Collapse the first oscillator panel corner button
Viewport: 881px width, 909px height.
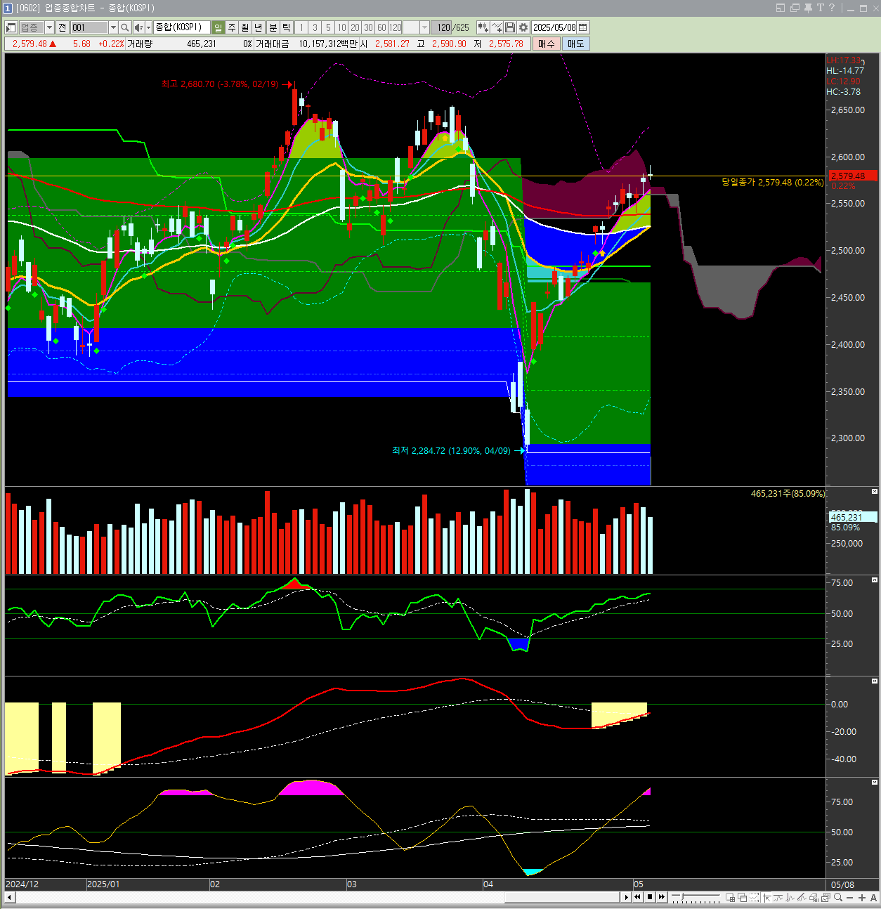(x=875, y=580)
